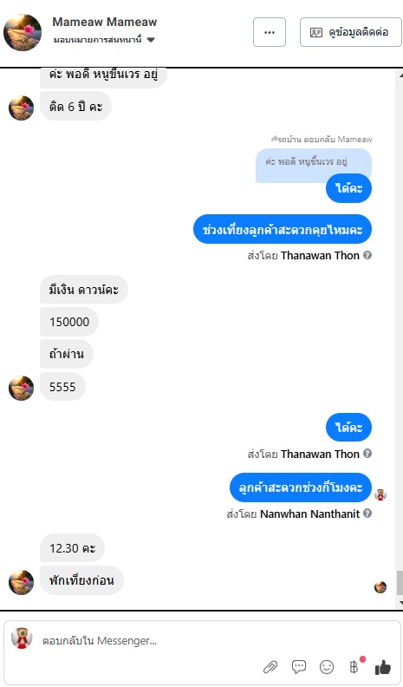
Task: Send a thumbs-up like
Action: pos(383,666)
